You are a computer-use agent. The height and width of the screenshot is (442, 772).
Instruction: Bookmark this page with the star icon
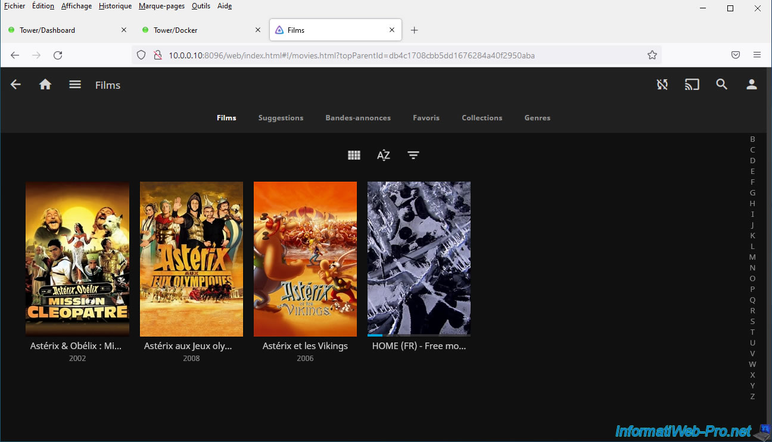pos(652,55)
